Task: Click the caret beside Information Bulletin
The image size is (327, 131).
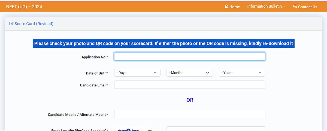Action: pyautogui.click(x=285, y=6)
